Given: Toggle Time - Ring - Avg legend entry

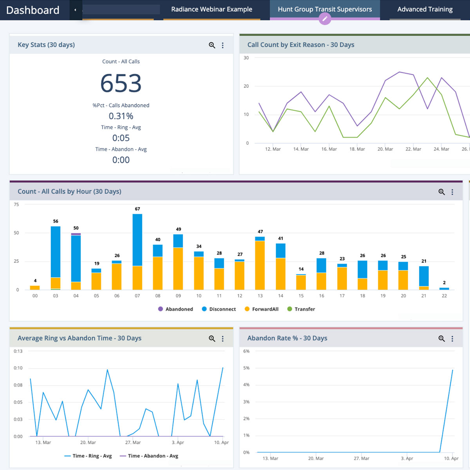Looking at the screenshot, I should [88, 456].
